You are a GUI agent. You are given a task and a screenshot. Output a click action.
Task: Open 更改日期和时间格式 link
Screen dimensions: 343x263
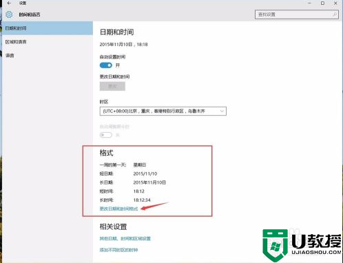tap(118, 209)
